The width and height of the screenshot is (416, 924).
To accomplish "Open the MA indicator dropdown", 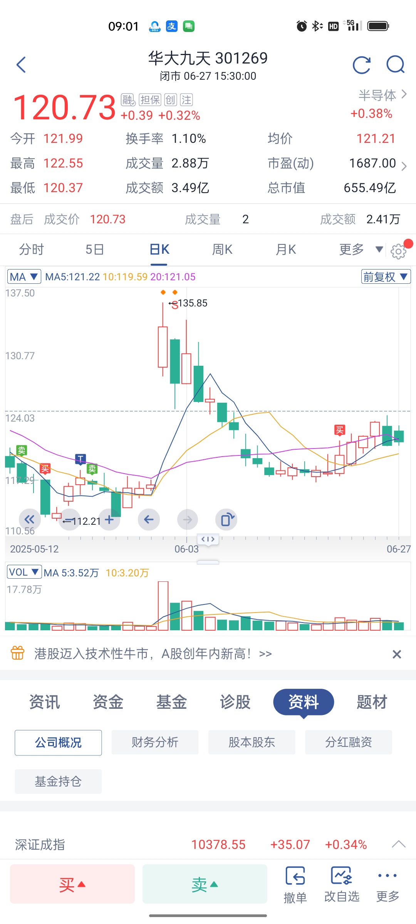I will coord(24,277).
